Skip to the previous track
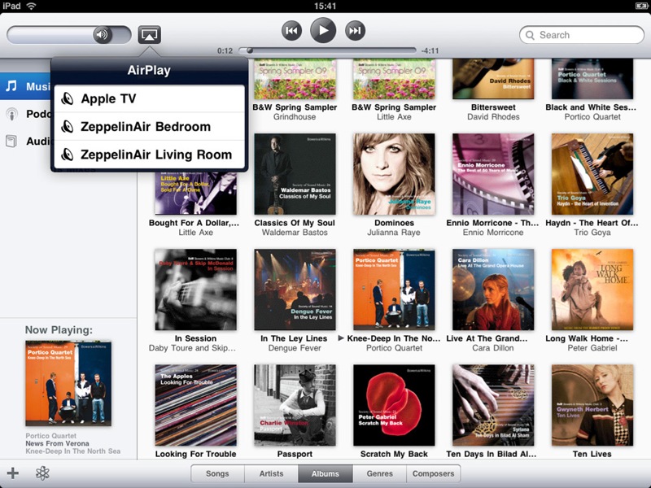651x488 pixels. pyautogui.click(x=291, y=31)
